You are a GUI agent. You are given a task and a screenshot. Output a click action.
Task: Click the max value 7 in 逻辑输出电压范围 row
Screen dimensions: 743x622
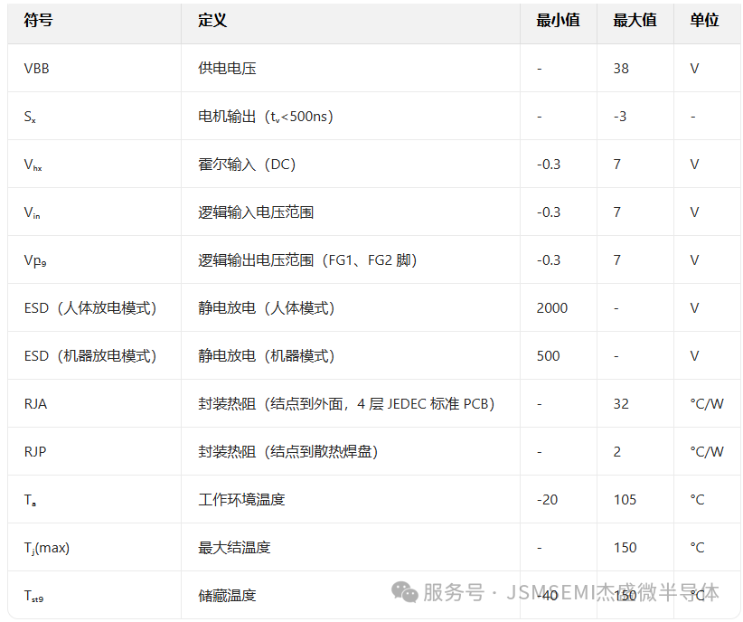(617, 260)
